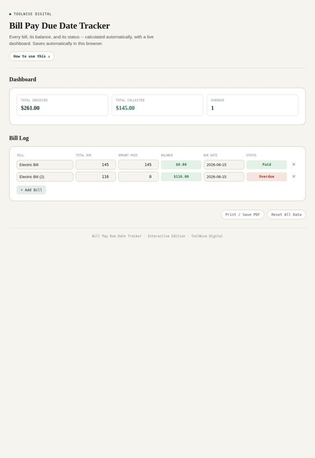The width and height of the screenshot is (315, 458).
Task: Select the Overdue count card
Action: [253, 105]
